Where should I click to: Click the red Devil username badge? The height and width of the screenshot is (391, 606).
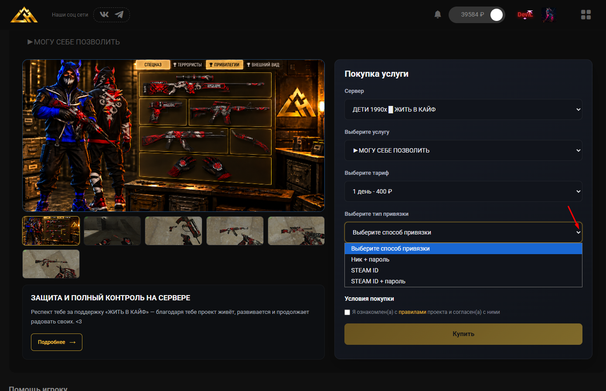[525, 14]
